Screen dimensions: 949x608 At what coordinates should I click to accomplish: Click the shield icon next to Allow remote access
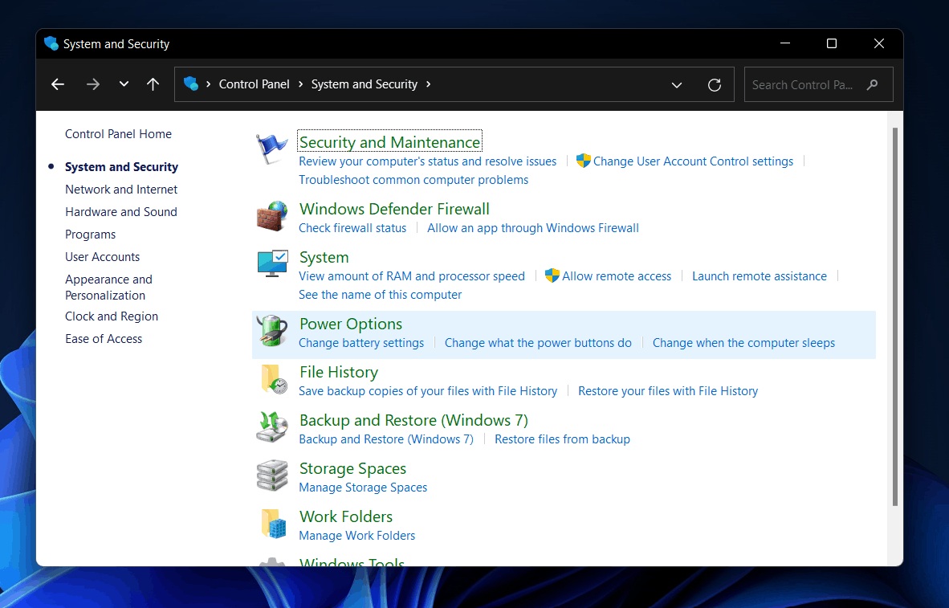click(552, 275)
